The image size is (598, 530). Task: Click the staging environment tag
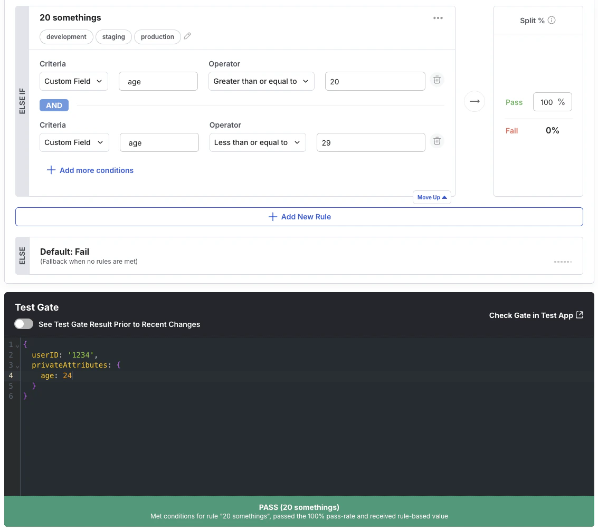113,36
